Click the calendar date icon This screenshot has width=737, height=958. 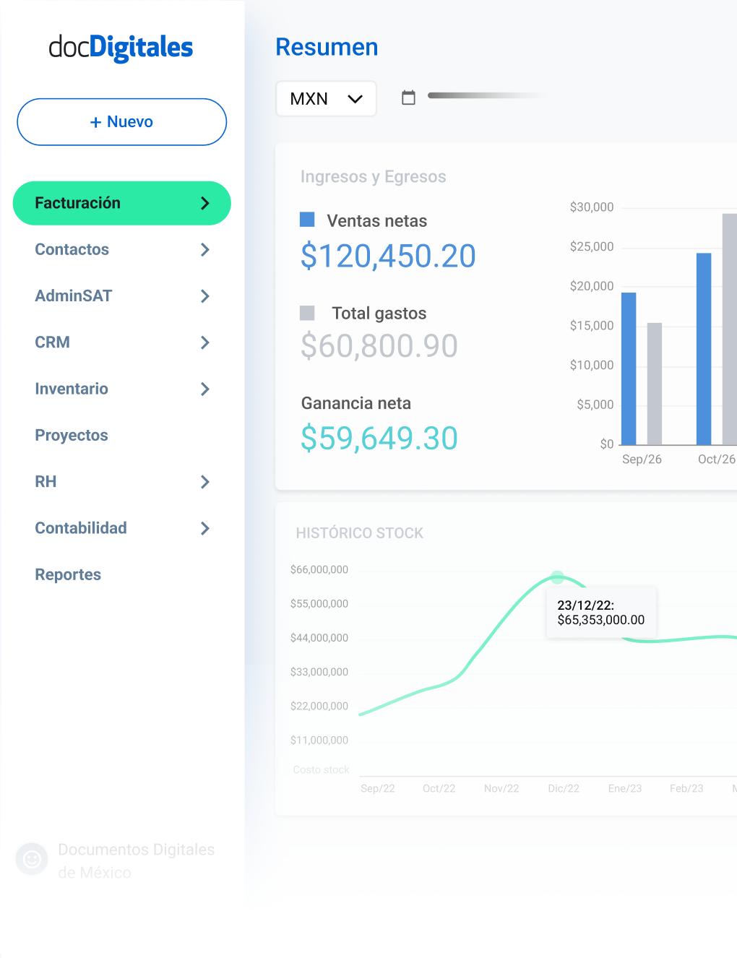[408, 98]
